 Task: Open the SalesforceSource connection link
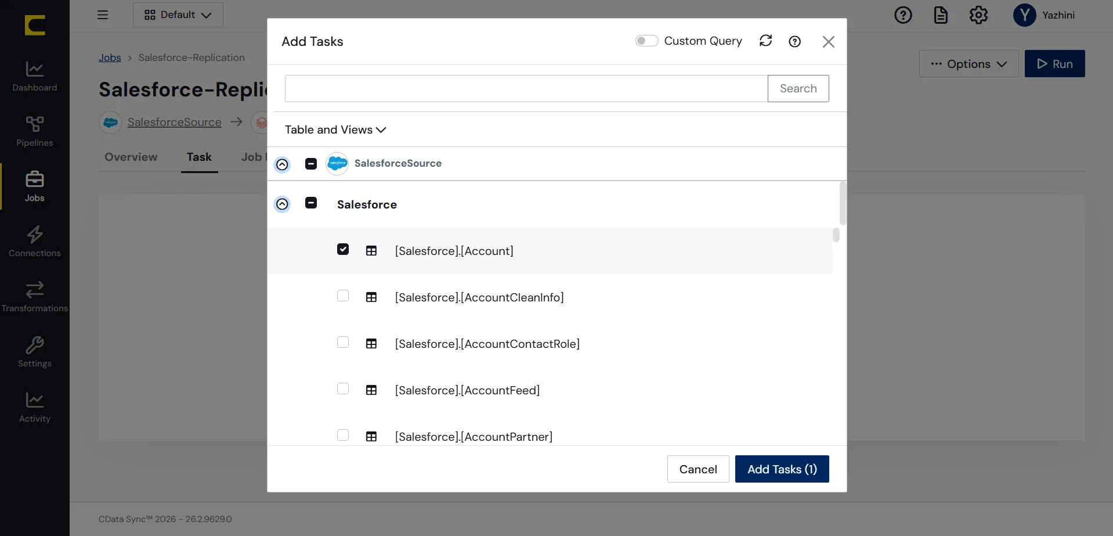pyautogui.click(x=175, y=122)
